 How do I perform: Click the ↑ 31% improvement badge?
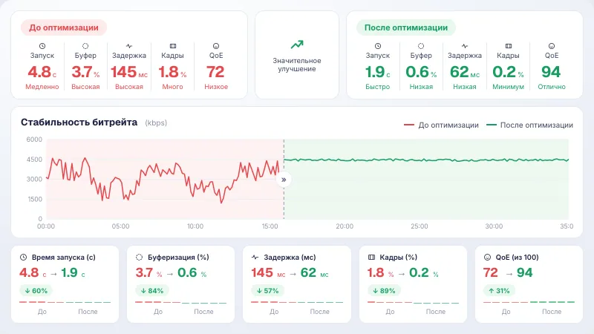coord(499,291)
